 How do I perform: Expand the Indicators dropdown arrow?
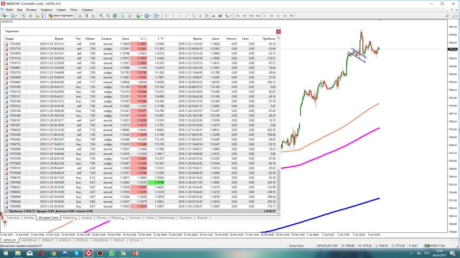[x=142, y=16]
